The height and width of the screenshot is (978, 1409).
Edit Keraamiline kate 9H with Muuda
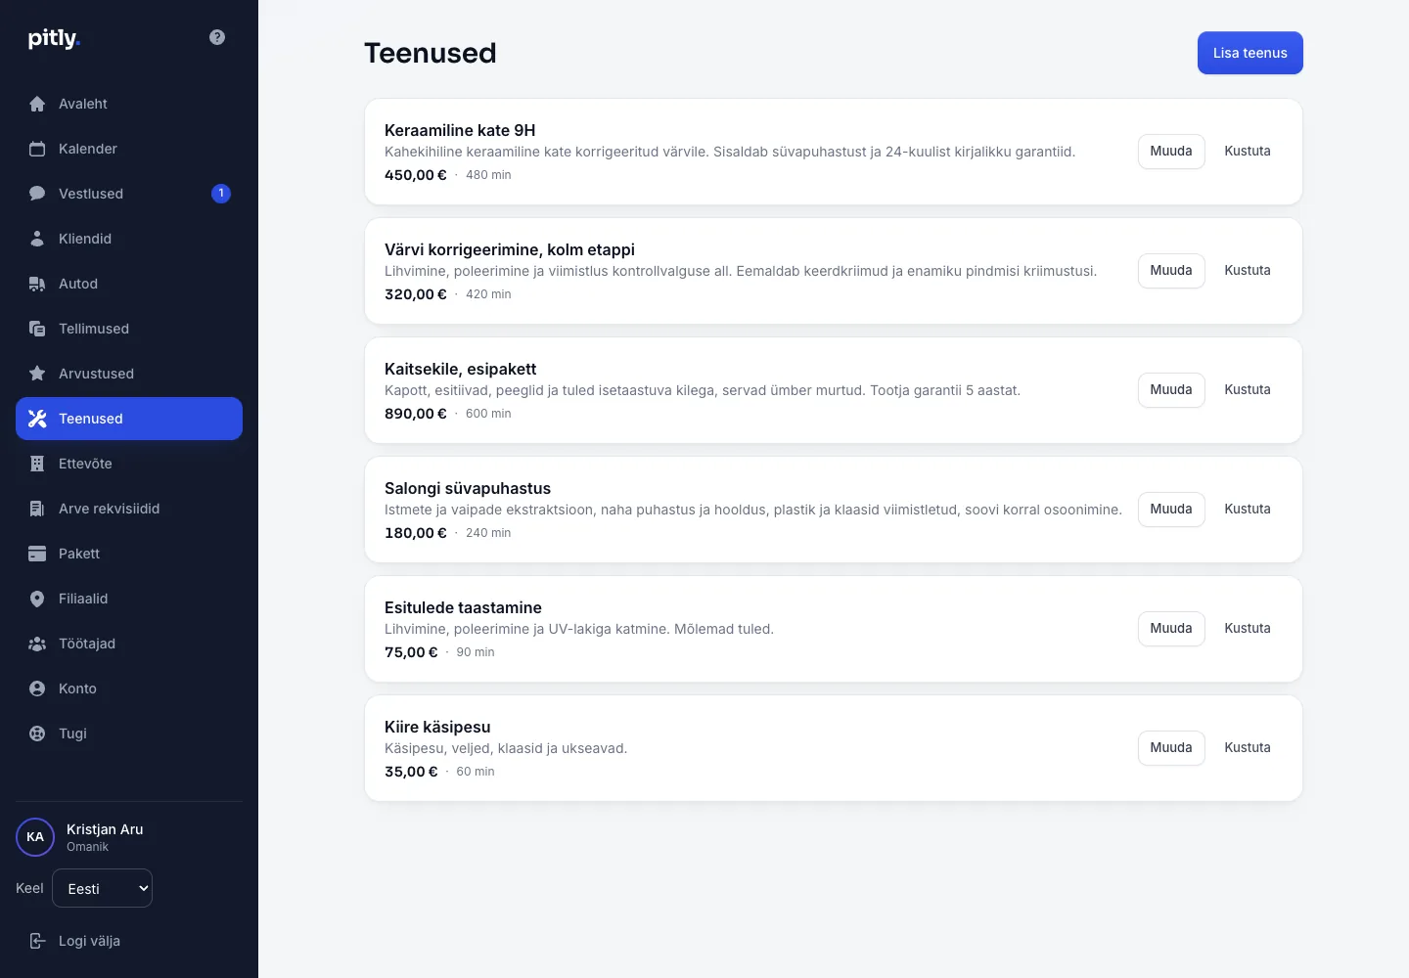coord(1171,151)
